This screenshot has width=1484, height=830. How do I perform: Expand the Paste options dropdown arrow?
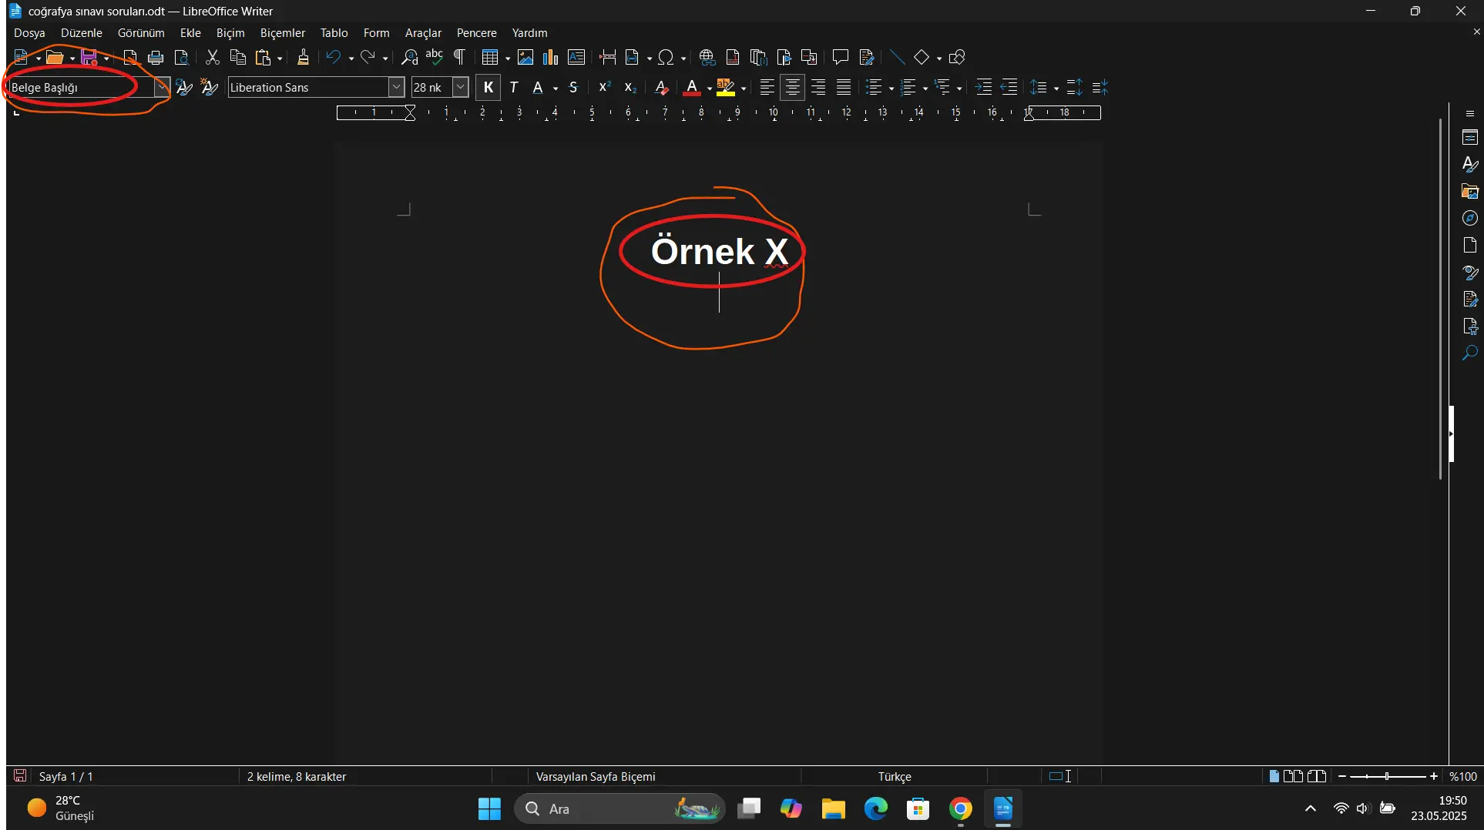280,58
